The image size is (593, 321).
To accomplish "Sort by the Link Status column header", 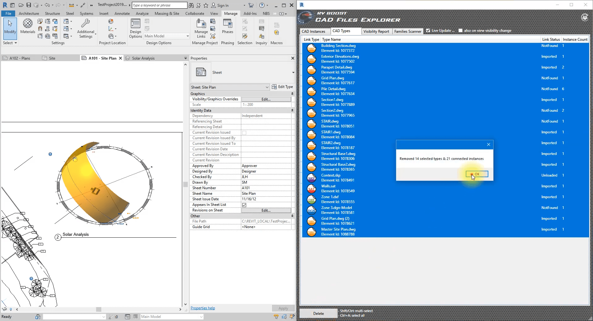I will click(x=551, y=39).
